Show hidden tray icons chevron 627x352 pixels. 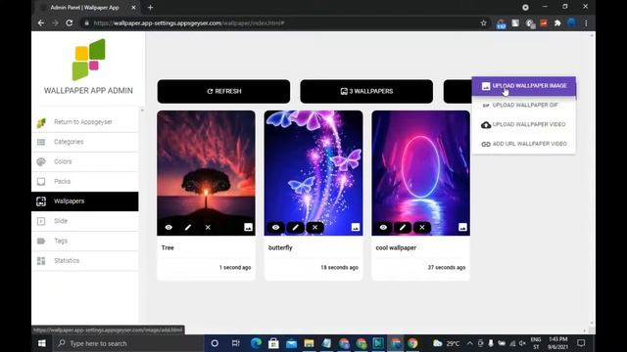[x=470, y=343]
